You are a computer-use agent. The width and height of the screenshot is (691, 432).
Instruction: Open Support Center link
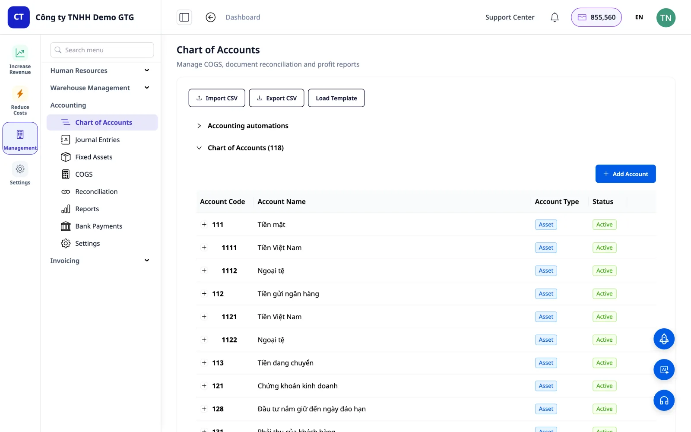(510, 17)
